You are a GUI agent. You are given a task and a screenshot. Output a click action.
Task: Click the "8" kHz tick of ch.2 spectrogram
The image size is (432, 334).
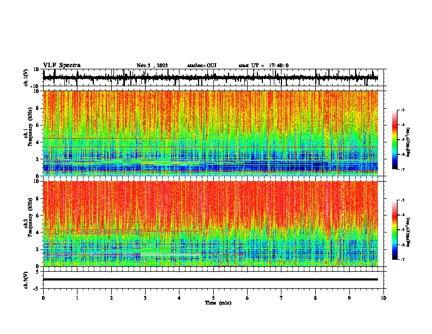point(38,199)
